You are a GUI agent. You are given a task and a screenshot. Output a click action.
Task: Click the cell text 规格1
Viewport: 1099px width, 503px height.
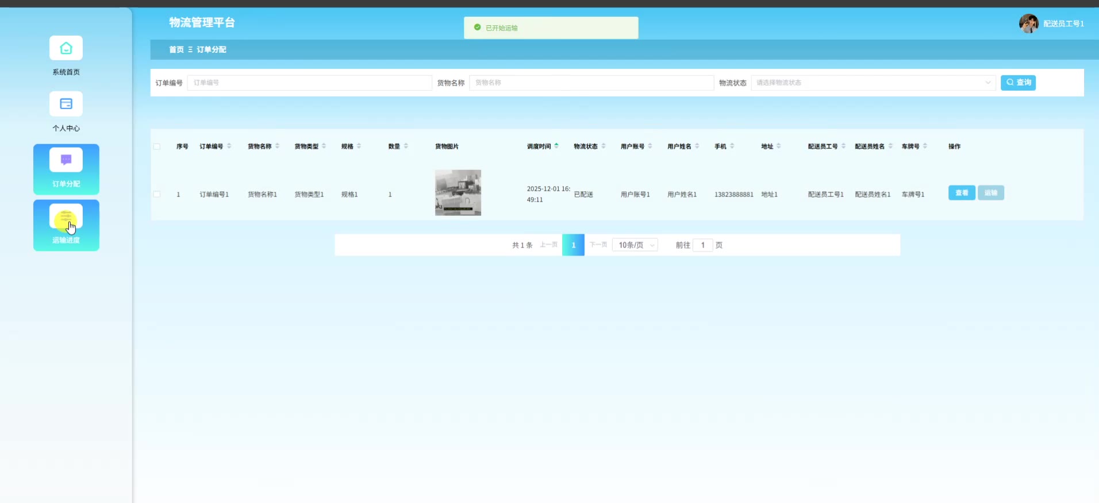pyautogui.click(x=349, y=195)
